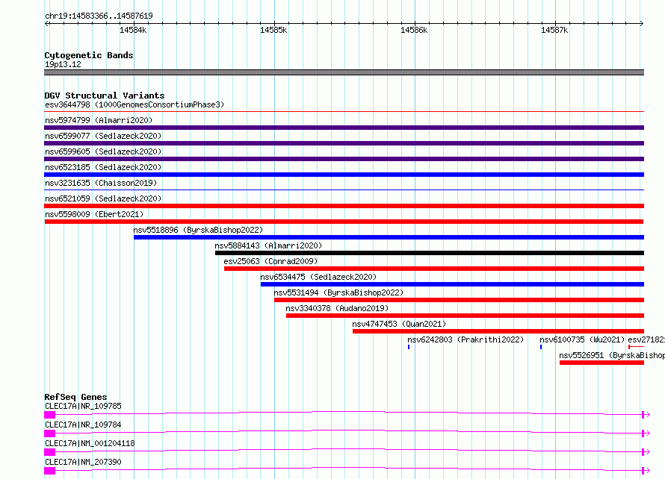Click the Cytogenetic Bands track title
The image size is (665, 479).
89,55
